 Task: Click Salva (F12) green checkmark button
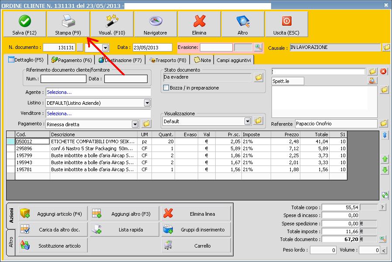pyautogui.click(x=24, y=24)
